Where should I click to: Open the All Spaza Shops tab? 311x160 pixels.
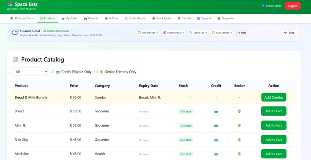pos(22,18)
